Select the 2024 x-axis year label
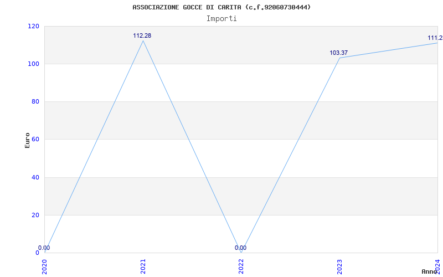This screenshot has height=277, width=443. [x=437, y=266]
